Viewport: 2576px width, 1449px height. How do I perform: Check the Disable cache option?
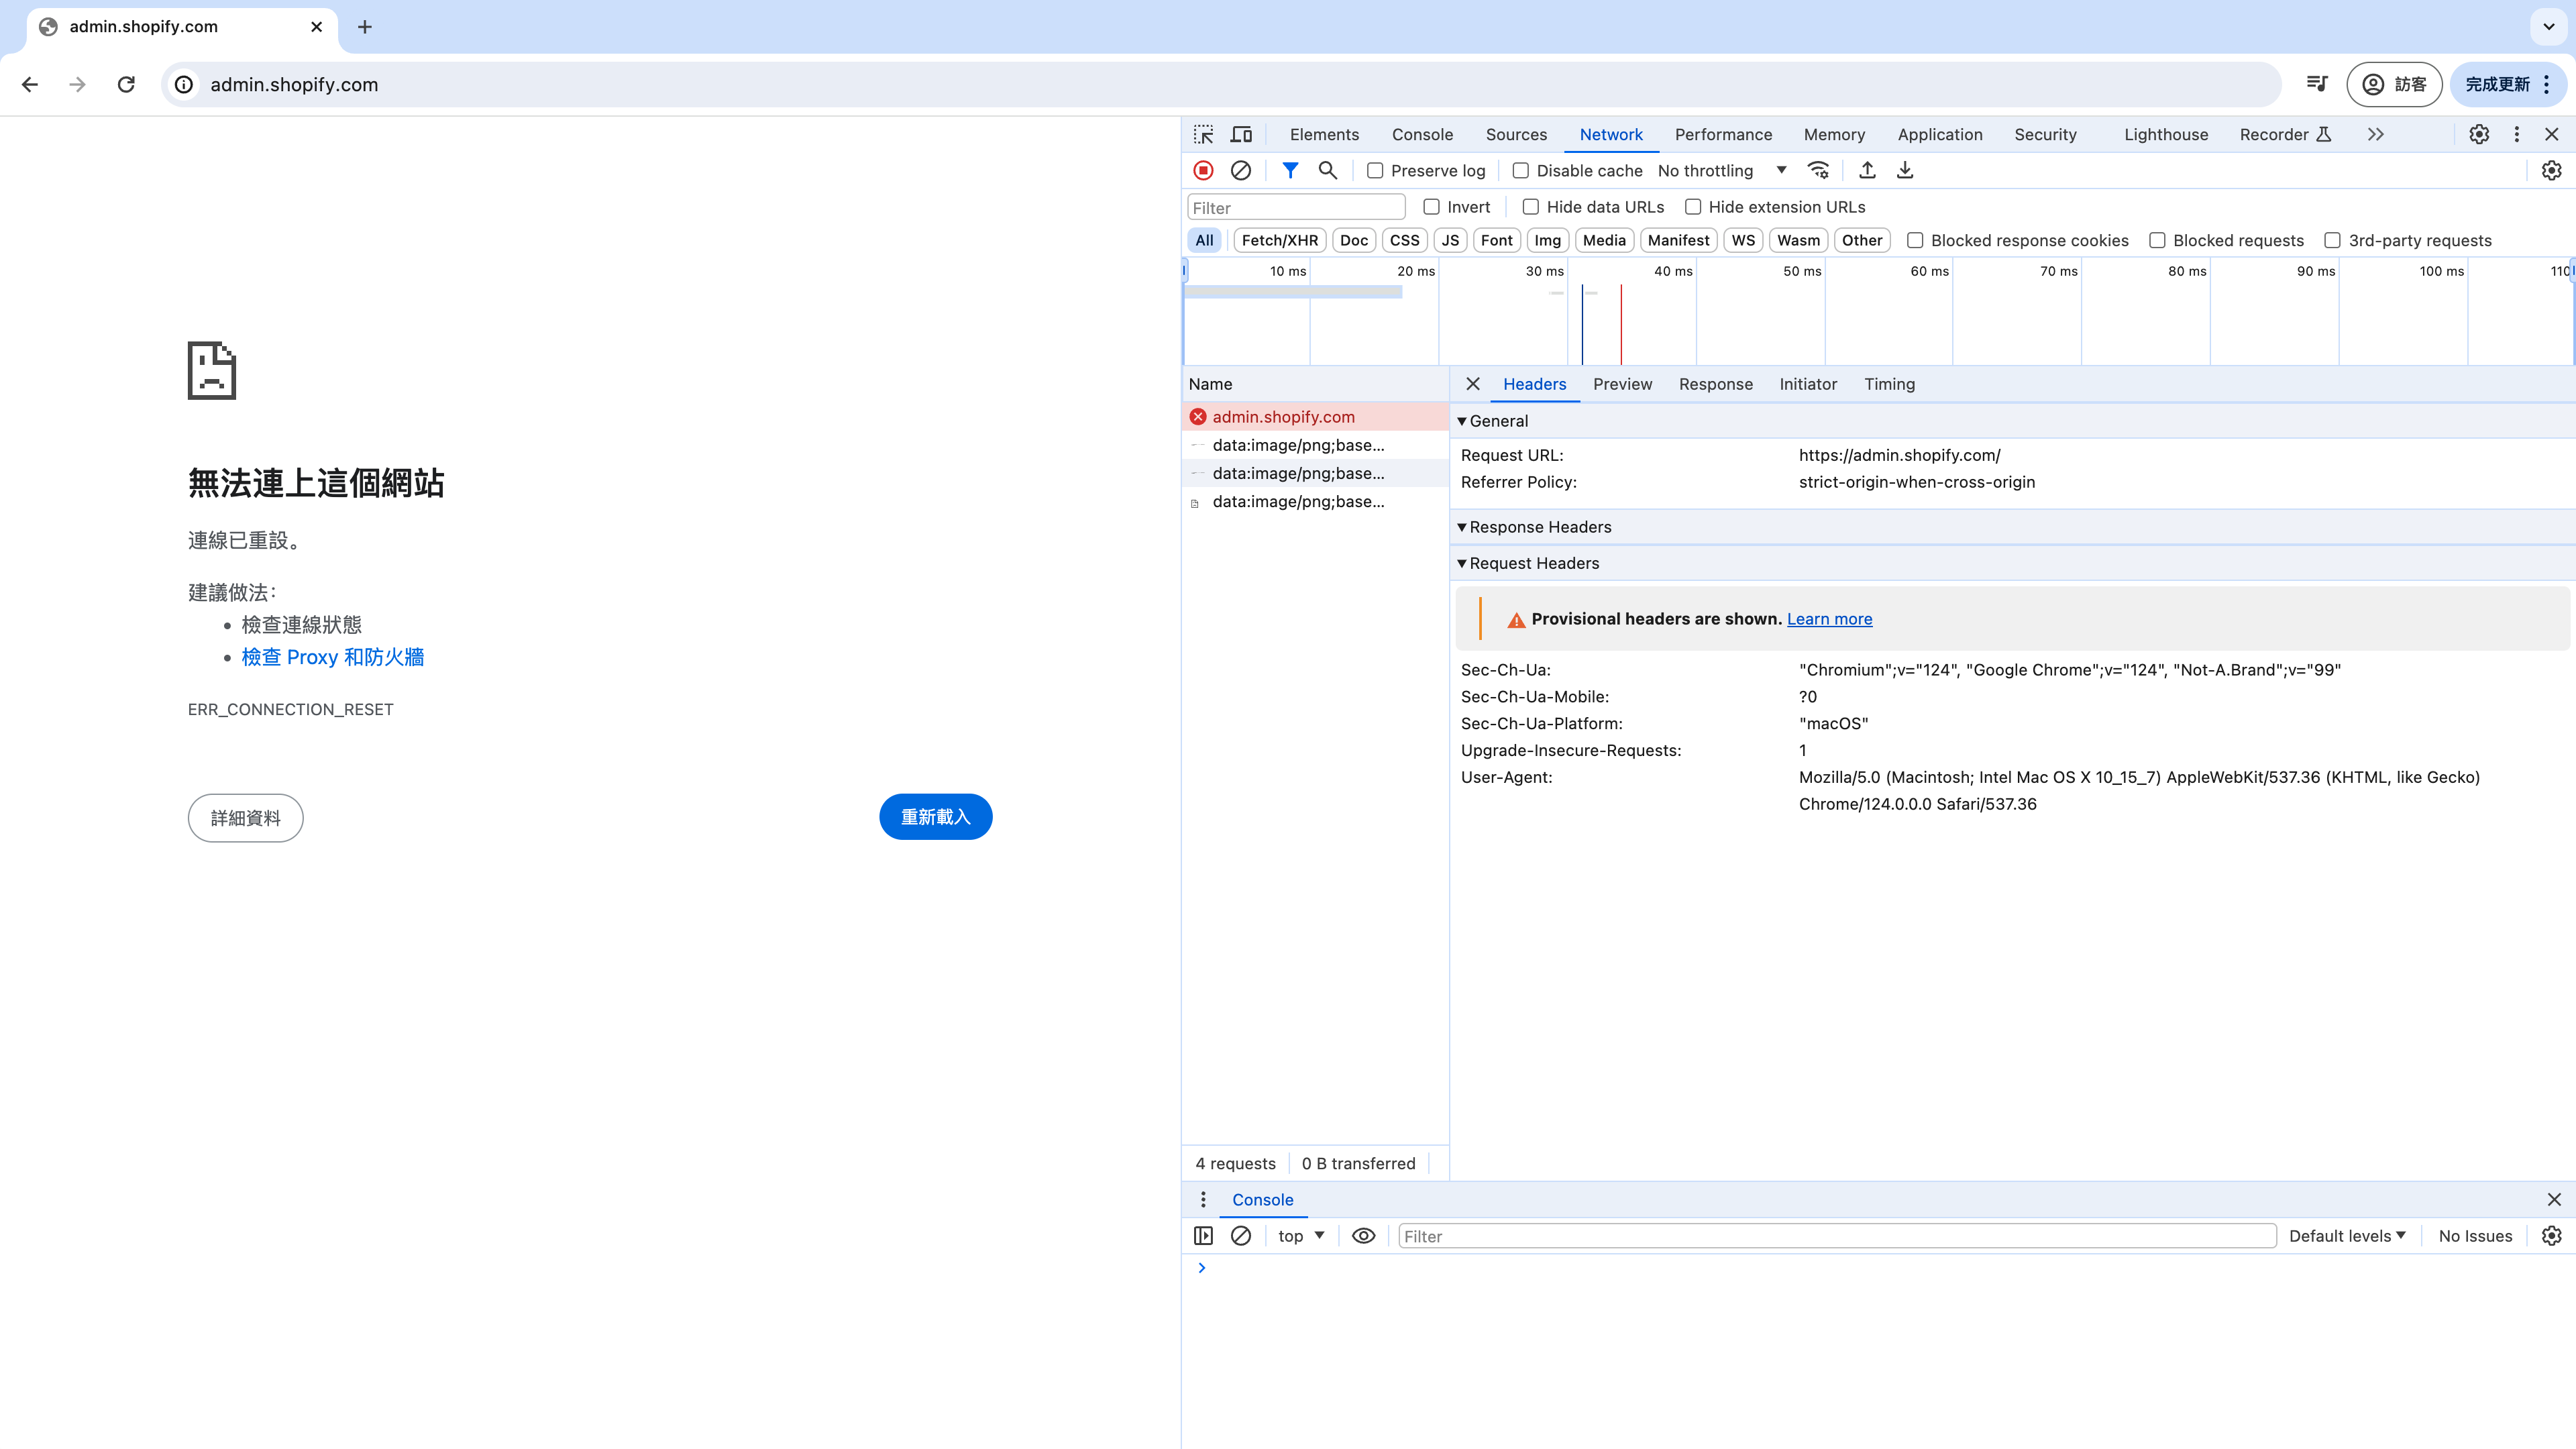pos(1520,171)
